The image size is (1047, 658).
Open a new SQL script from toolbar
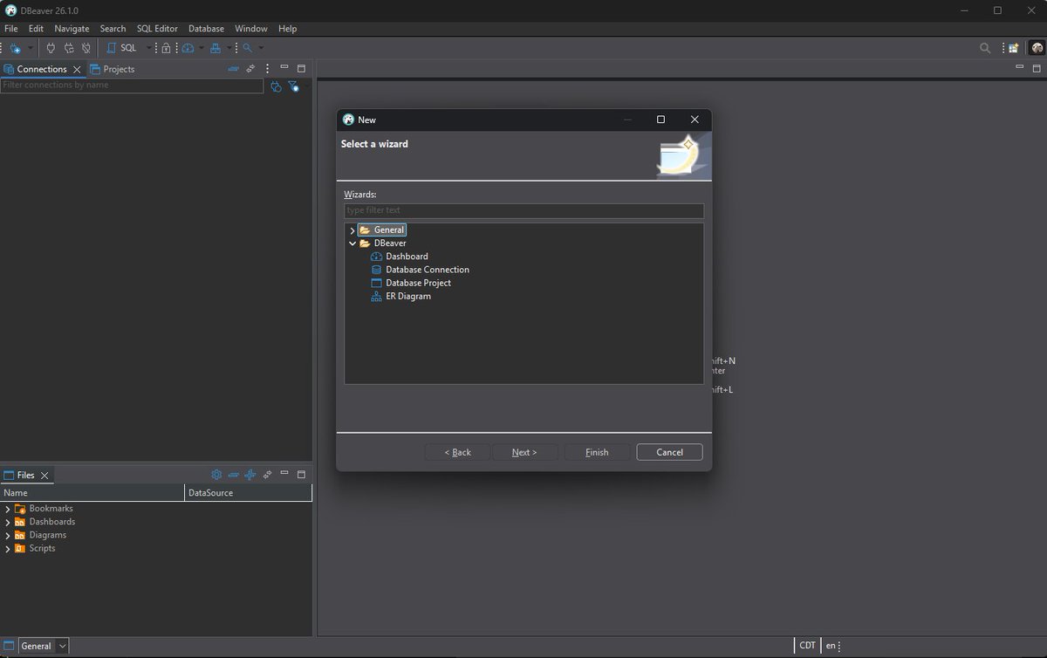tap(121, 48)
